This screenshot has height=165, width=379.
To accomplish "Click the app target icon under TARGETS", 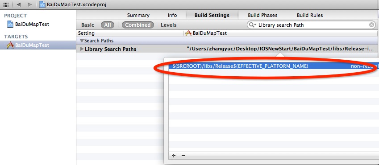I will (10, 45).
